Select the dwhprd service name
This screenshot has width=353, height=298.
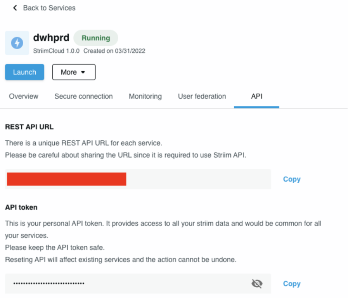coord(51,38)
